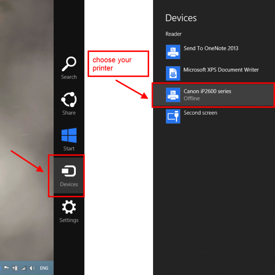
Task: Click the 'Start' charm label
Action: pyautogui.click(x=69, y=148)
